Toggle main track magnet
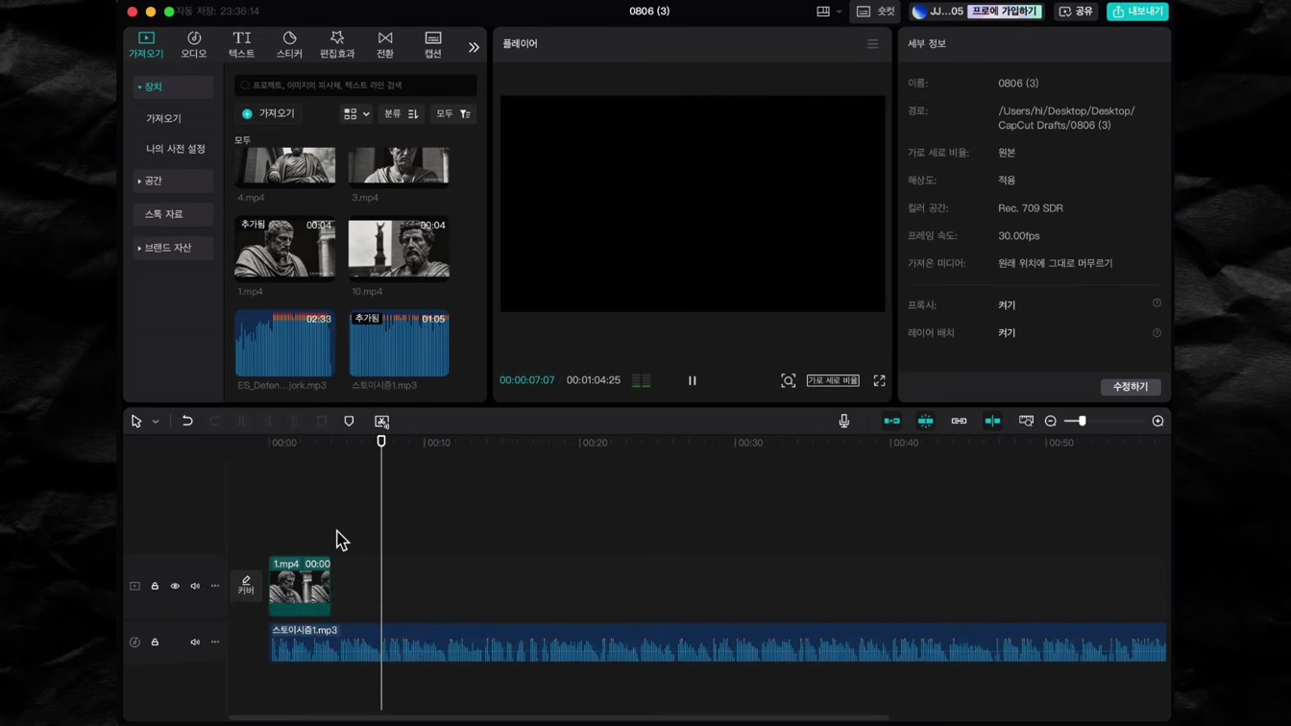The height and width of the screenshot is (726, 1291). click(x=892, y=422)
